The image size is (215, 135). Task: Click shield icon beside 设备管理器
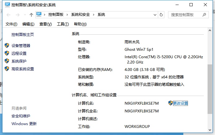[x=7, y=46]
